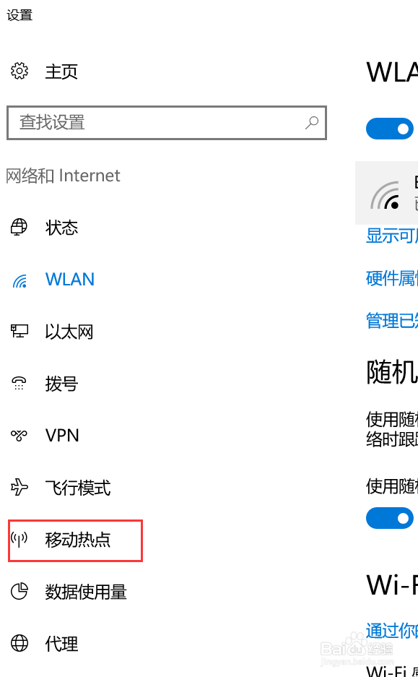Open the 硬件属性 link
The width and height of the screenshot is (418, 677).
point(392,278)
